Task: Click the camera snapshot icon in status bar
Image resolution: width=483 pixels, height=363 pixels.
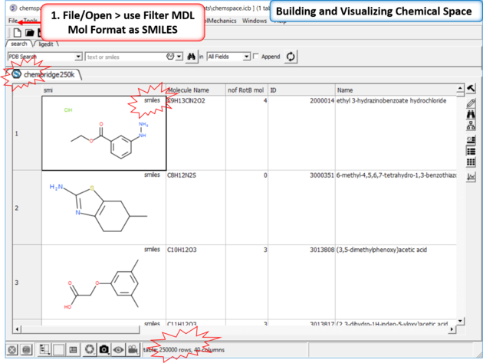Action: tap(104, 350)
